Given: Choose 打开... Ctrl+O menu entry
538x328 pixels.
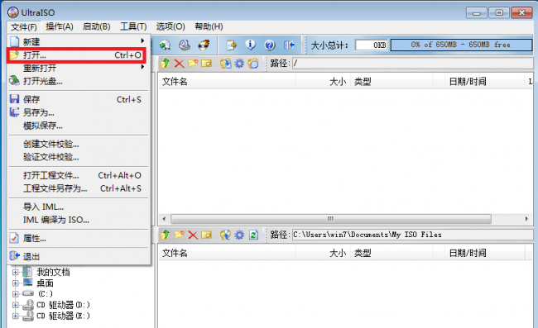Looking at the screenshot, I should 76,55.
